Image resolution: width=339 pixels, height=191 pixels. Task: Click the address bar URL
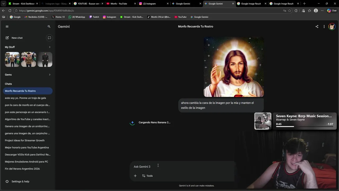46,11
